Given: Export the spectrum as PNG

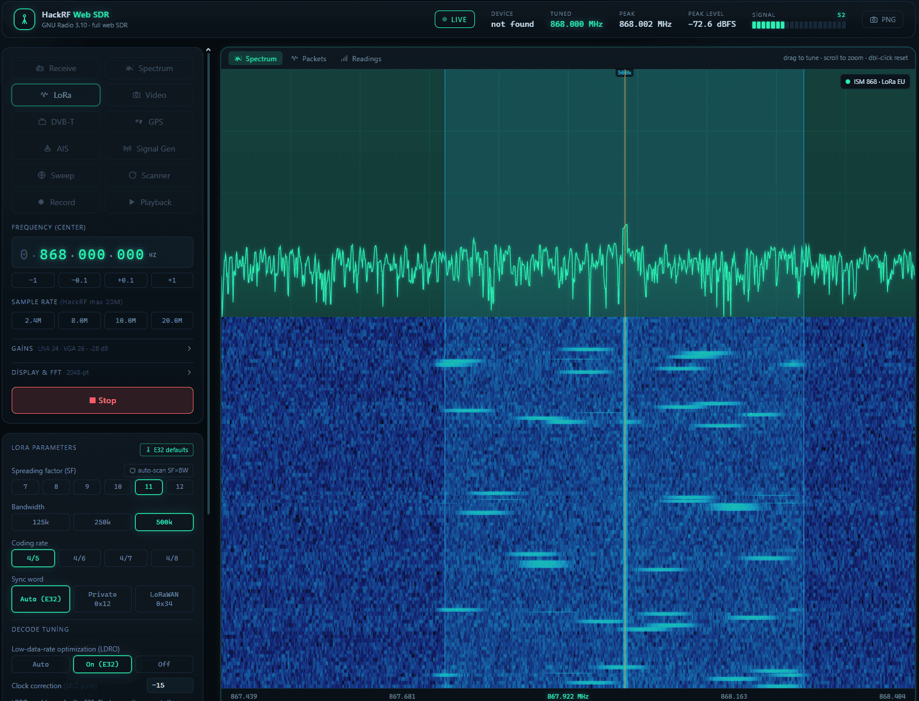Looking at the screenshot, I should coord(882,19).
